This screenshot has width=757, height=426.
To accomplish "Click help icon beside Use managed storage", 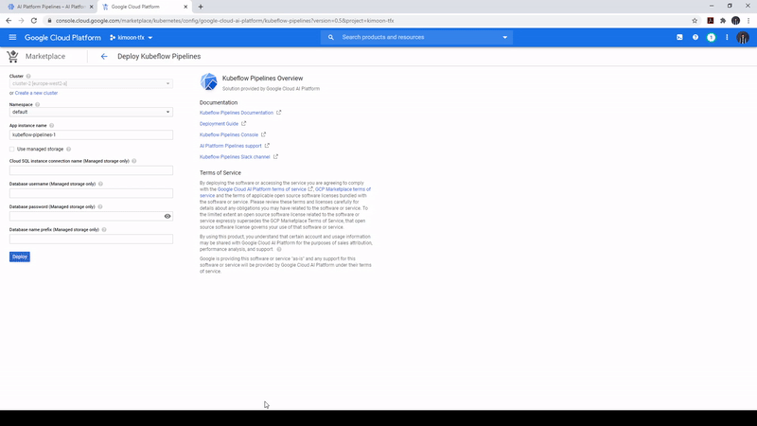I will click(x=68, y=150).
